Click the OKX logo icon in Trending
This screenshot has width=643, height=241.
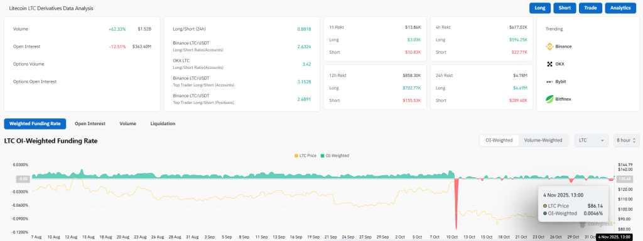click(549, 64)
